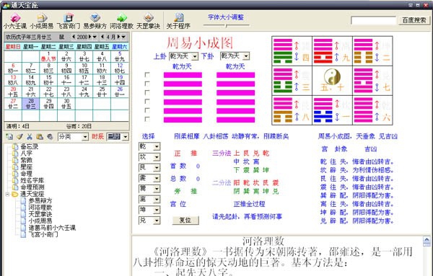433x276 pixels.
Task: Click the 百度搜索 button
Action: pyautogui.click(x=414, y=20)
